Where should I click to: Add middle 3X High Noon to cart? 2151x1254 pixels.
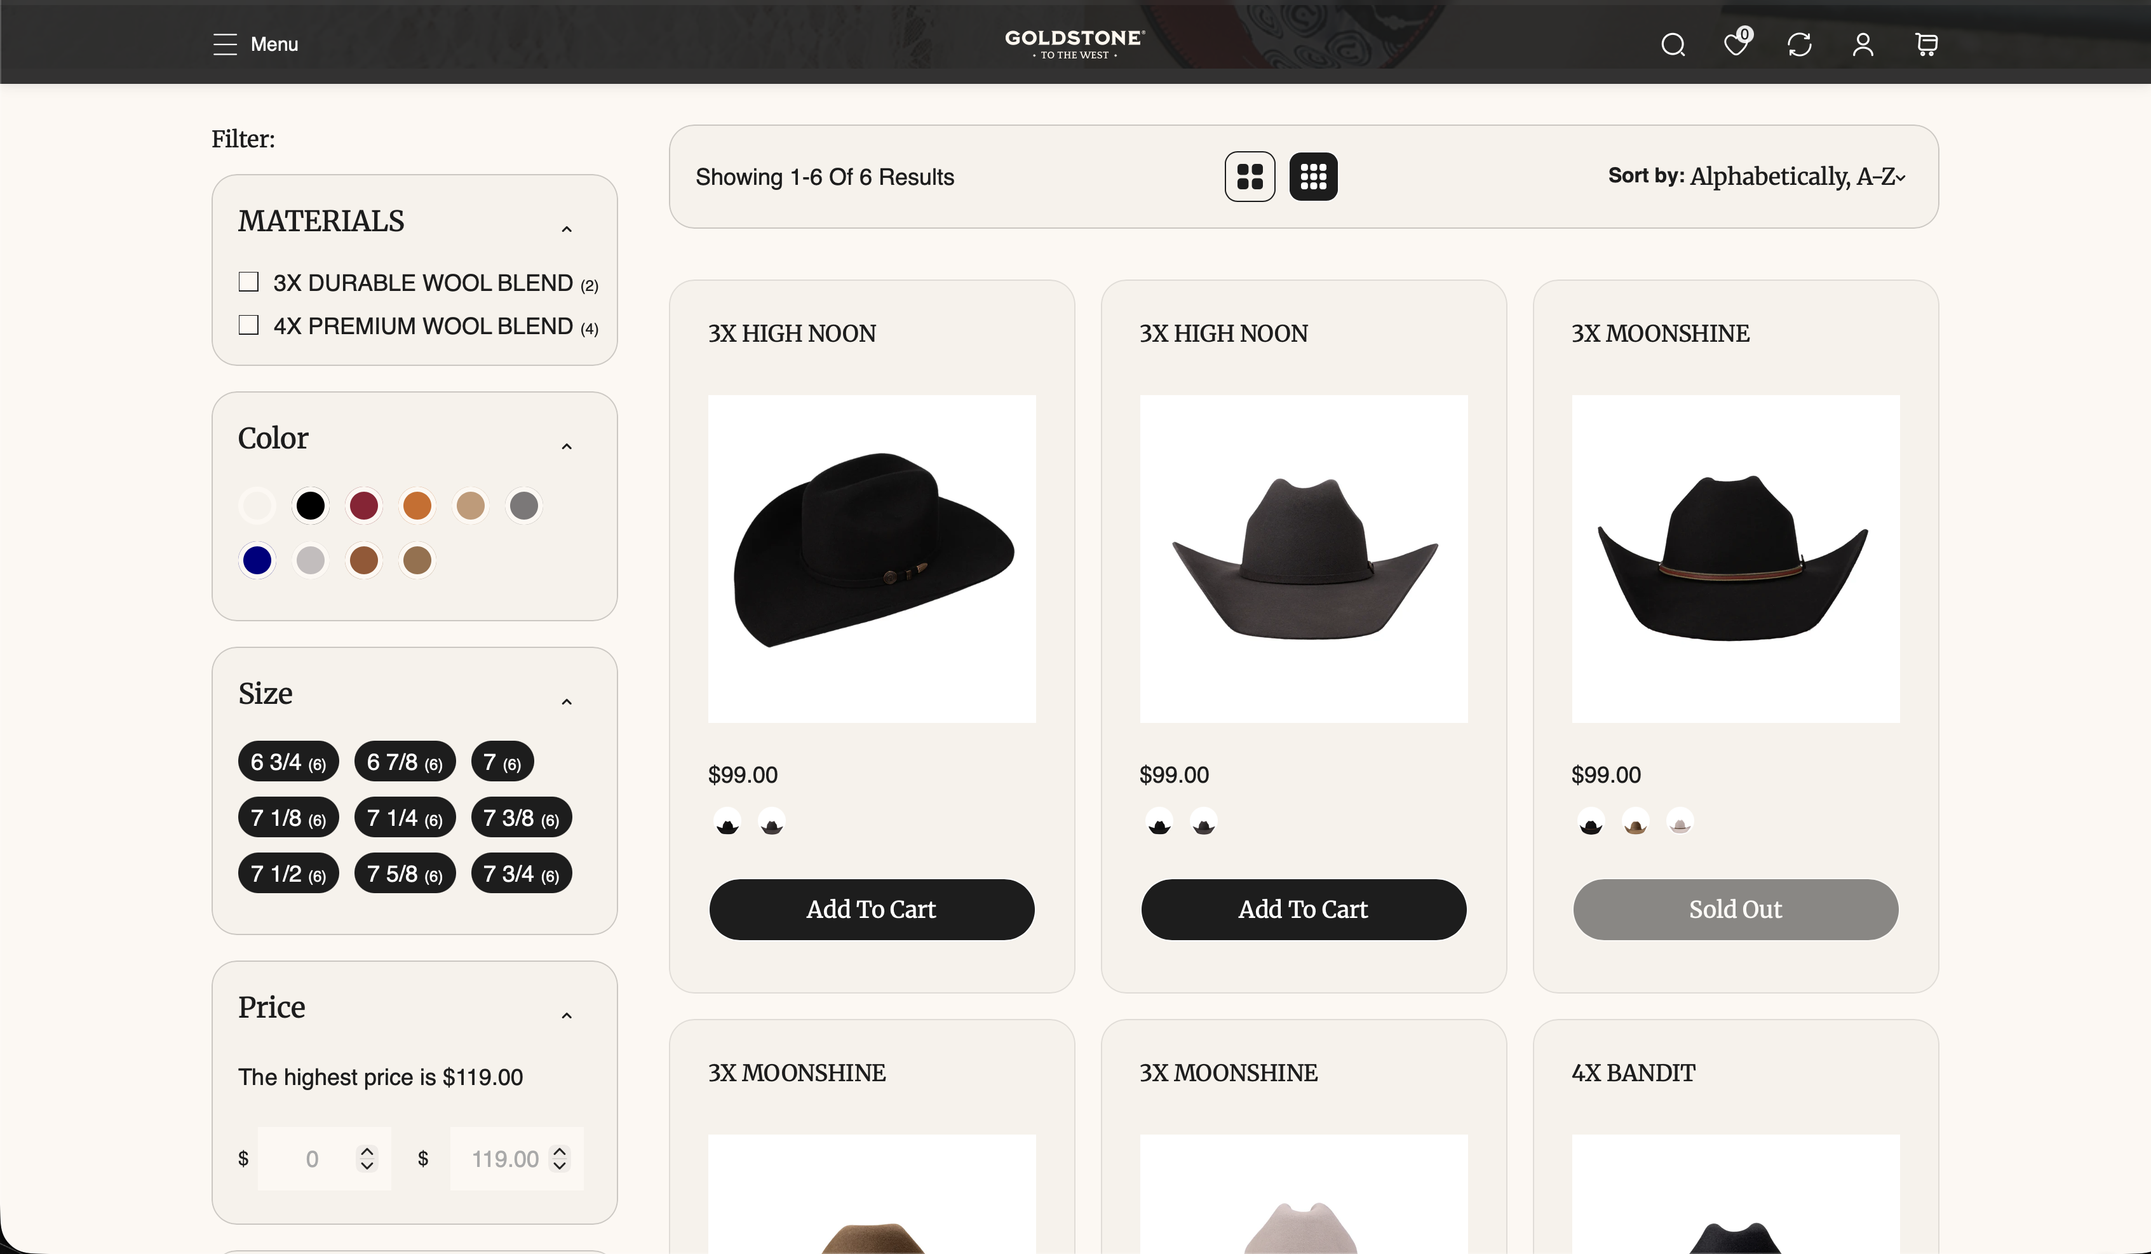(x=1304, y=909)
